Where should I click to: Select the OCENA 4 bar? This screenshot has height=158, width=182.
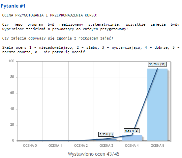point(132,138)
